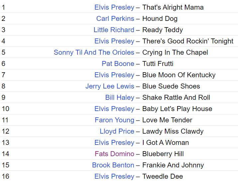The height and width of the screenshot is (183, 238).
Task: Open the Brook Benton artist link
Action: point(113,165)
